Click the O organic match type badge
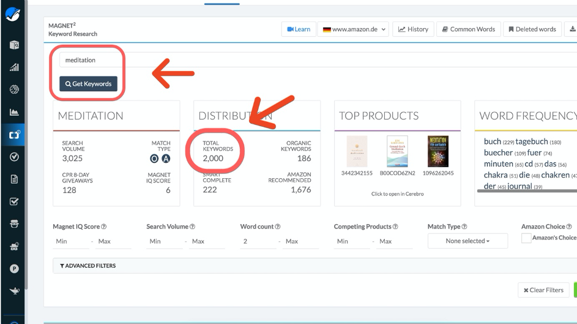 click(154, 159)
